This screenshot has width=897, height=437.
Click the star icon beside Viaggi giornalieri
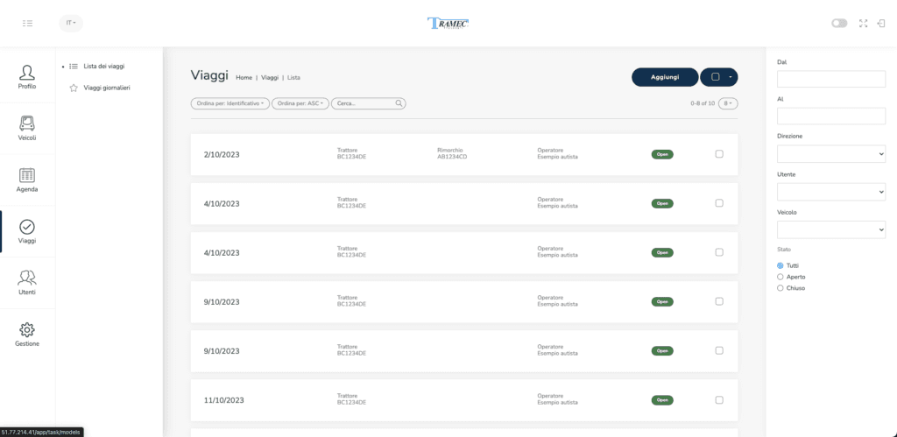point(74,88)
